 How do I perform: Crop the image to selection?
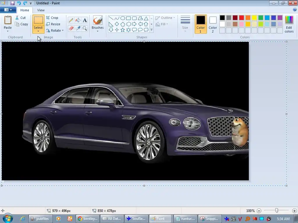point(52,18)
